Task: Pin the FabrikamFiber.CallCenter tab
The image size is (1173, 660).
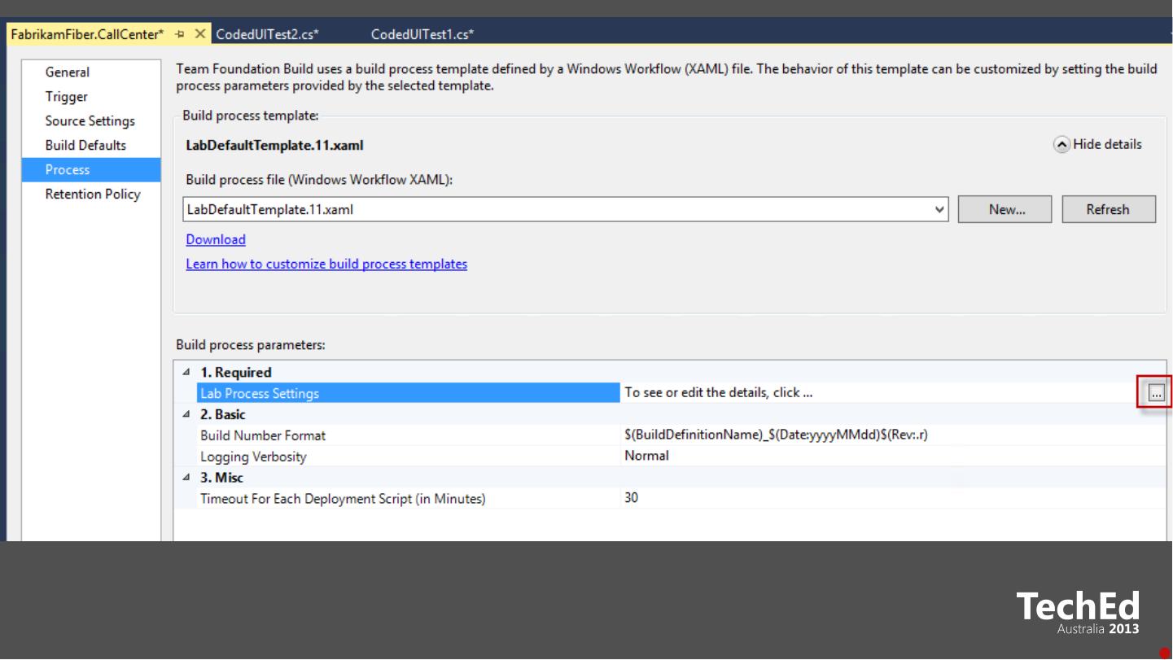Action: [x=180, y=34]
